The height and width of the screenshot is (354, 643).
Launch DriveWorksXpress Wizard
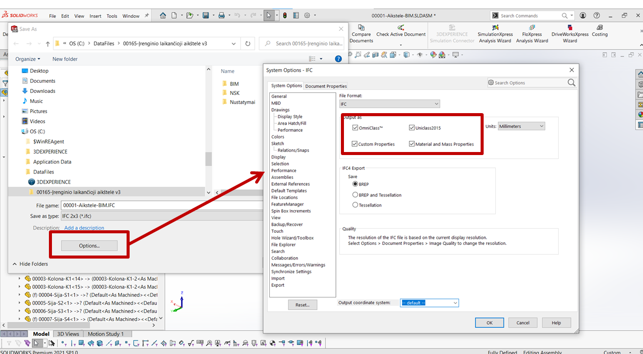pos(570,34)
